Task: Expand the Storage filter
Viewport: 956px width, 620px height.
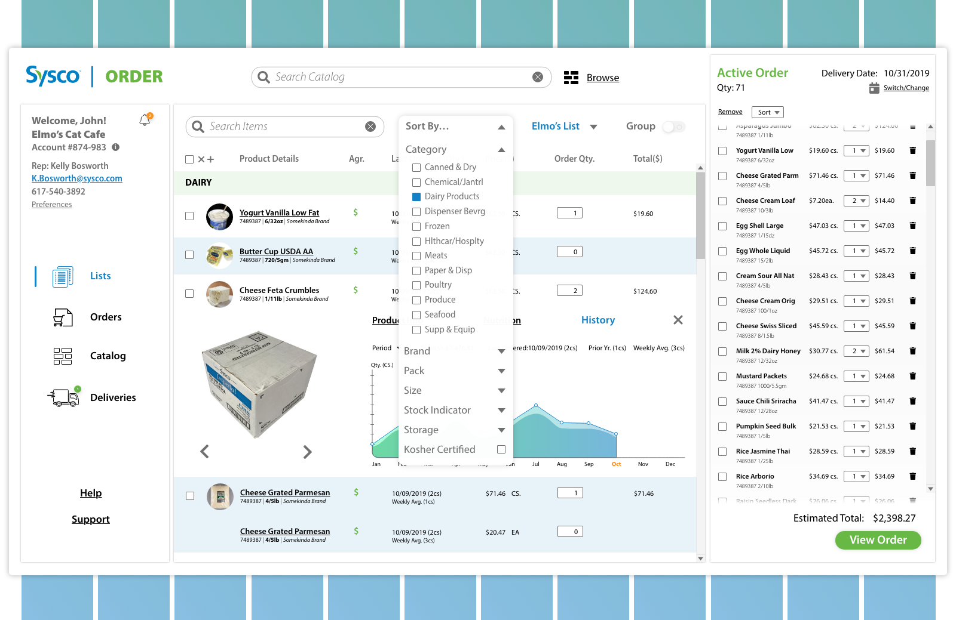Action: point(501,430)
